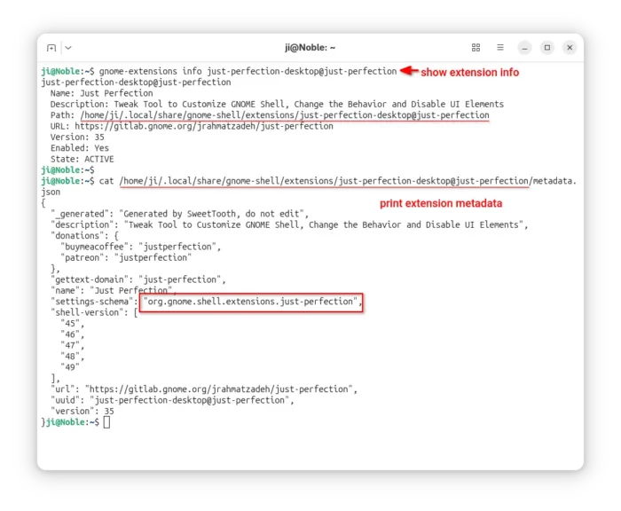
Task: Click the "State: ACTIVE" line
Action: (82, 159)
